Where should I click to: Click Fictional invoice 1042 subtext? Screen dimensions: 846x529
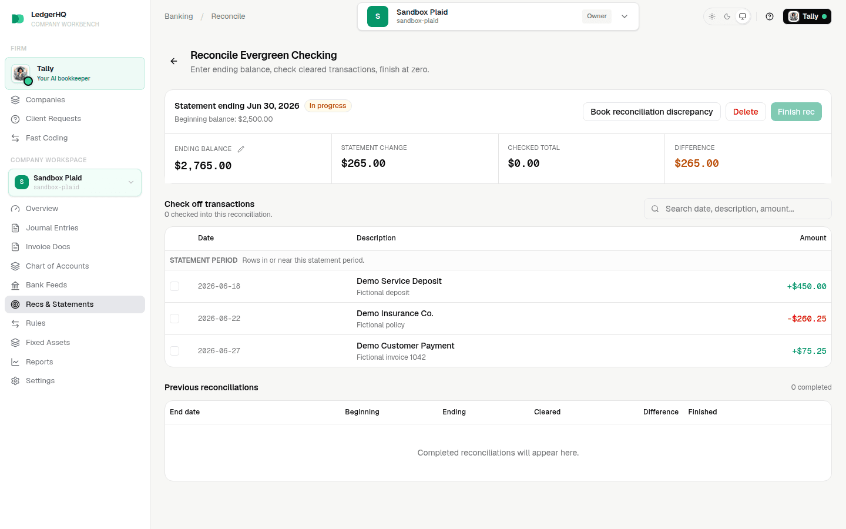pos(391,357)
